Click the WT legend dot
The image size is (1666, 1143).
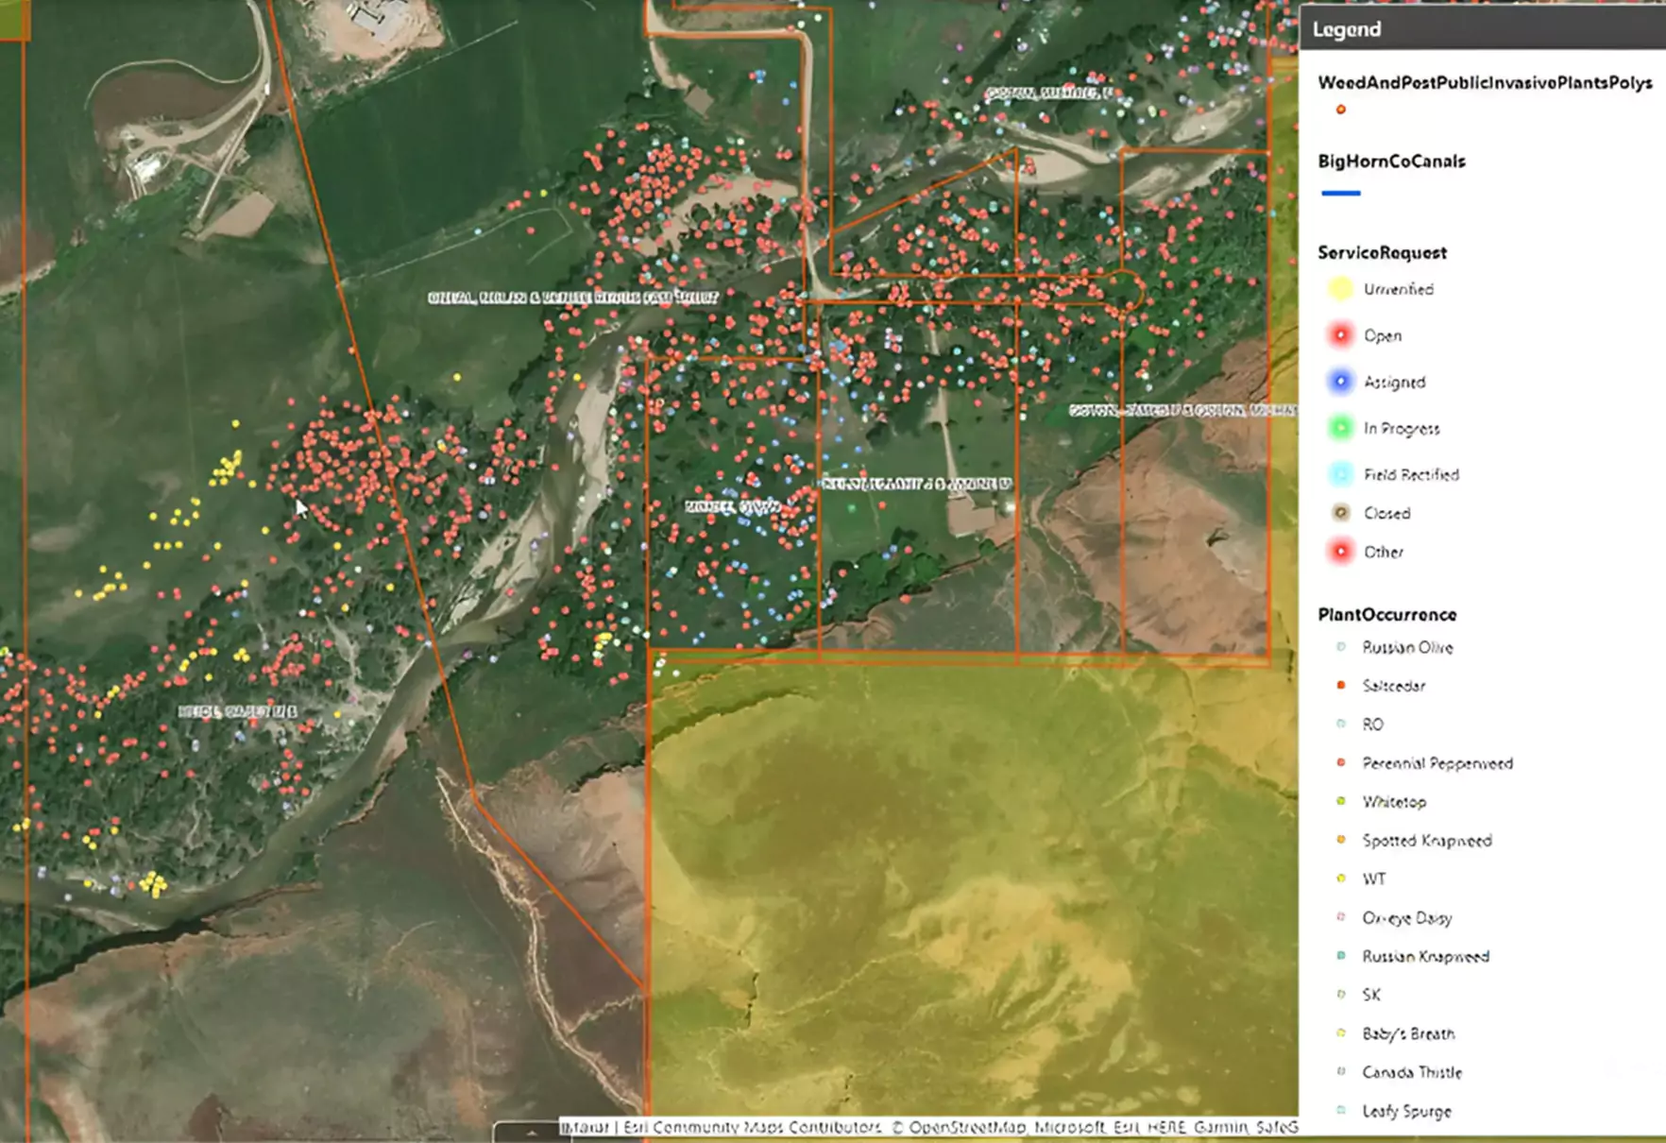1340,879
